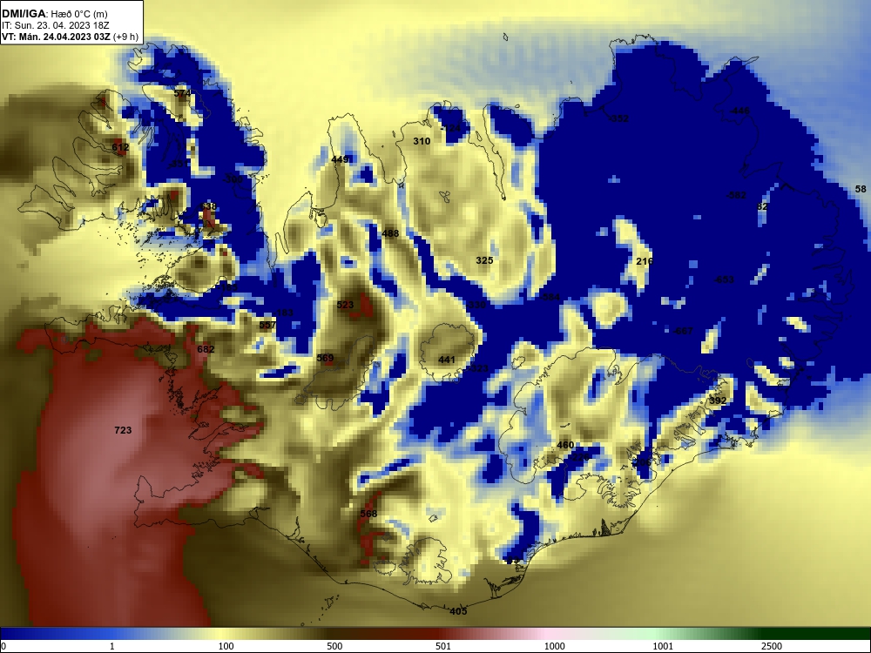Click the 488 height label
The width and height of the screenshot is (871, 653).
point(390,233)
